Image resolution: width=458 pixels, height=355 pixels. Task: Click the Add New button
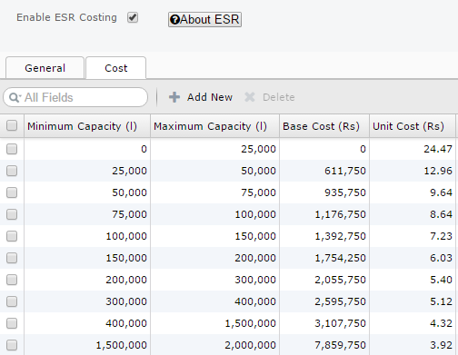(x=201, y=97)
